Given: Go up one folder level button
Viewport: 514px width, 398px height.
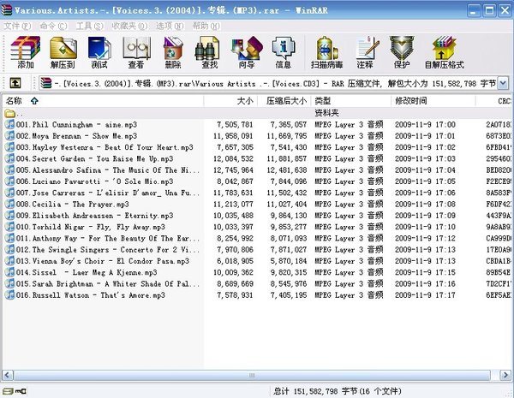Looking at the screenshot, I should coord(15,83).
